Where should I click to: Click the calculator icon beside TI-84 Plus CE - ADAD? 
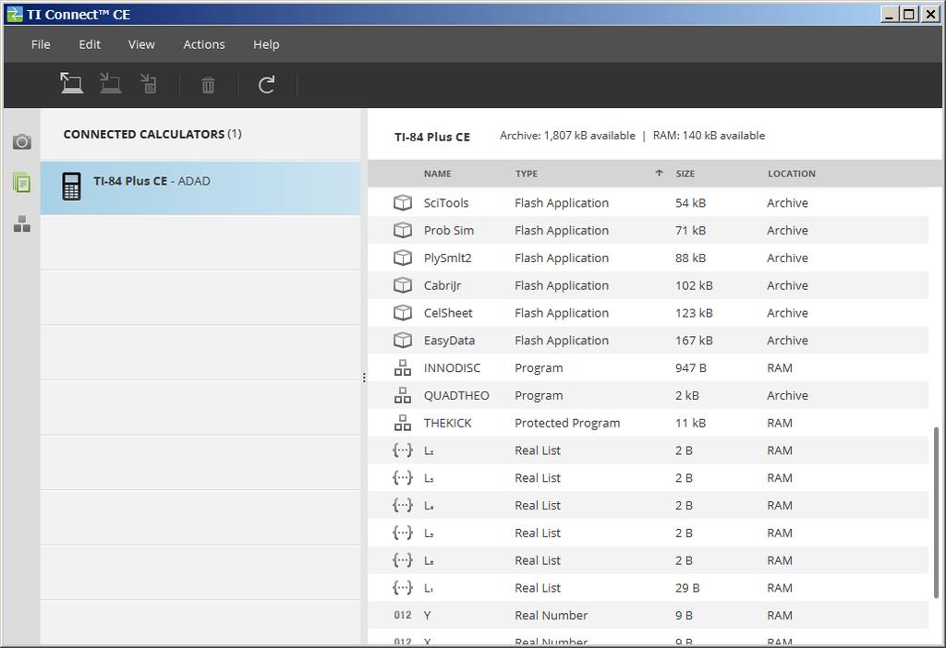[71, 186]
